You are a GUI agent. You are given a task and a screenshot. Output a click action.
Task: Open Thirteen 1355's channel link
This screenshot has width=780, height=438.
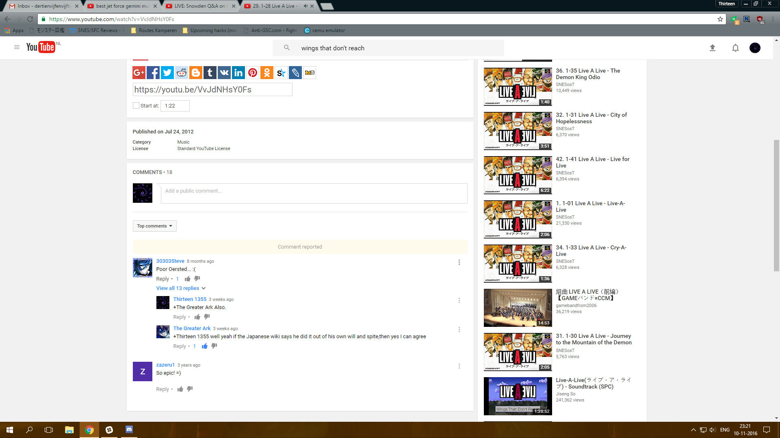click(190, 299)
